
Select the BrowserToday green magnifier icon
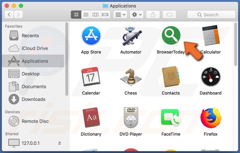click(171, 35)
